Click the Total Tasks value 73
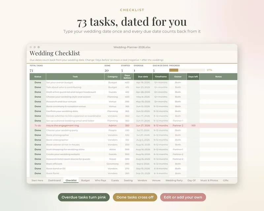This screenshot has width=264, height=211. [31, 71]
